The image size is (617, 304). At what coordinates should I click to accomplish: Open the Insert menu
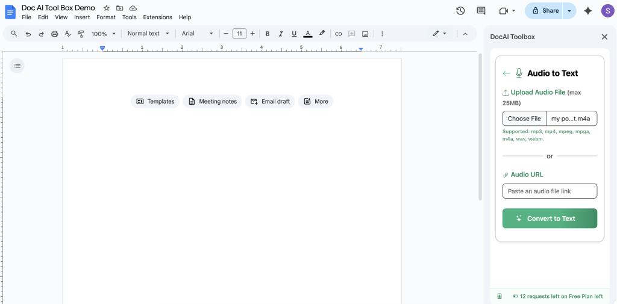pyautogui.click(x=82, y=17)
